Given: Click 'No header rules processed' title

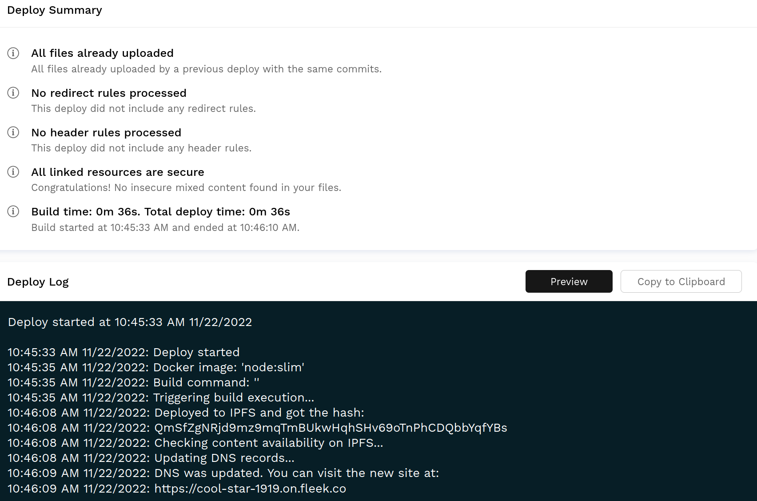Looking at the screenshot, I should pyautogui.click(x=106, y=133).
